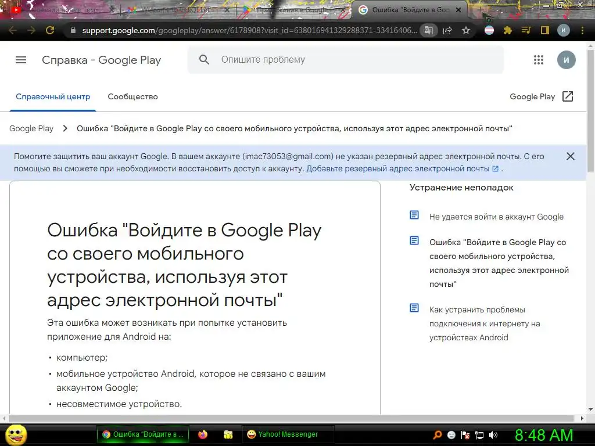Toggle the browser side panel

(545, 30)
